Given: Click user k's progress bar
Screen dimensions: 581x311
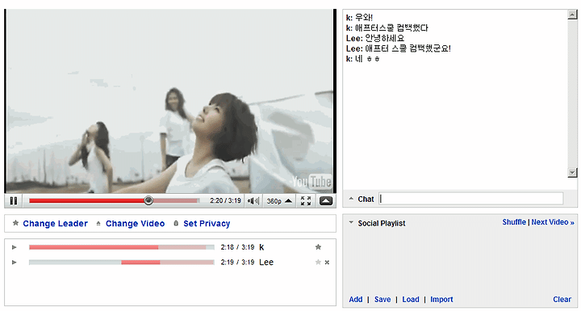Looking at the screenshot, I should pyautogui.click(x=122, y=247).
